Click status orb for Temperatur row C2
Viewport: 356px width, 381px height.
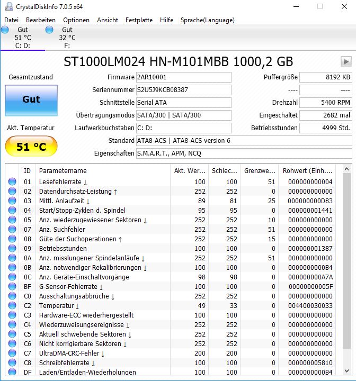click(x=12, y=305)
